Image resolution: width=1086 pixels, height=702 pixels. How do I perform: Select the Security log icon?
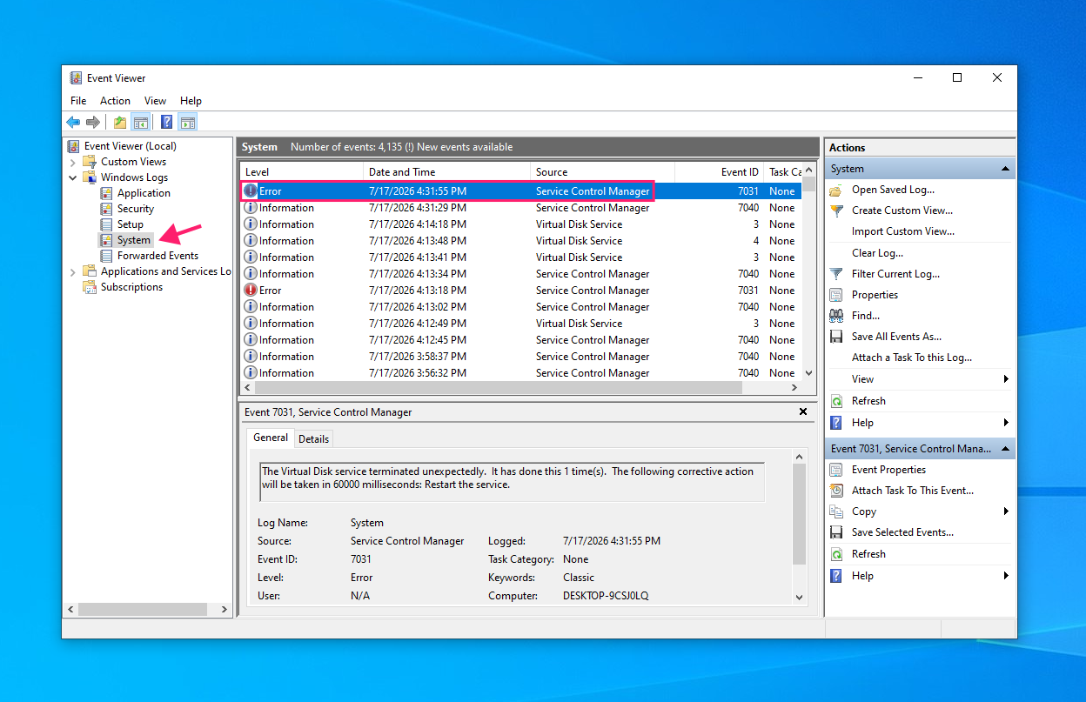[107, 209]
